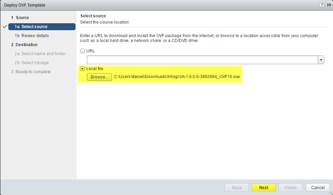Click the double-arrow expand icon in title bar
The width and height of the screenshot is (333, 195).
coord(329,5)
